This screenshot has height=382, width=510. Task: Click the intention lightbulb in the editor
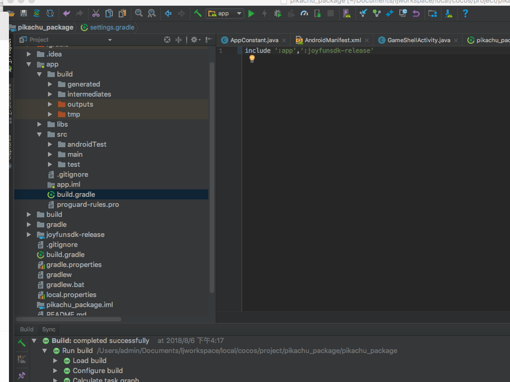click(x=252, y=59)
